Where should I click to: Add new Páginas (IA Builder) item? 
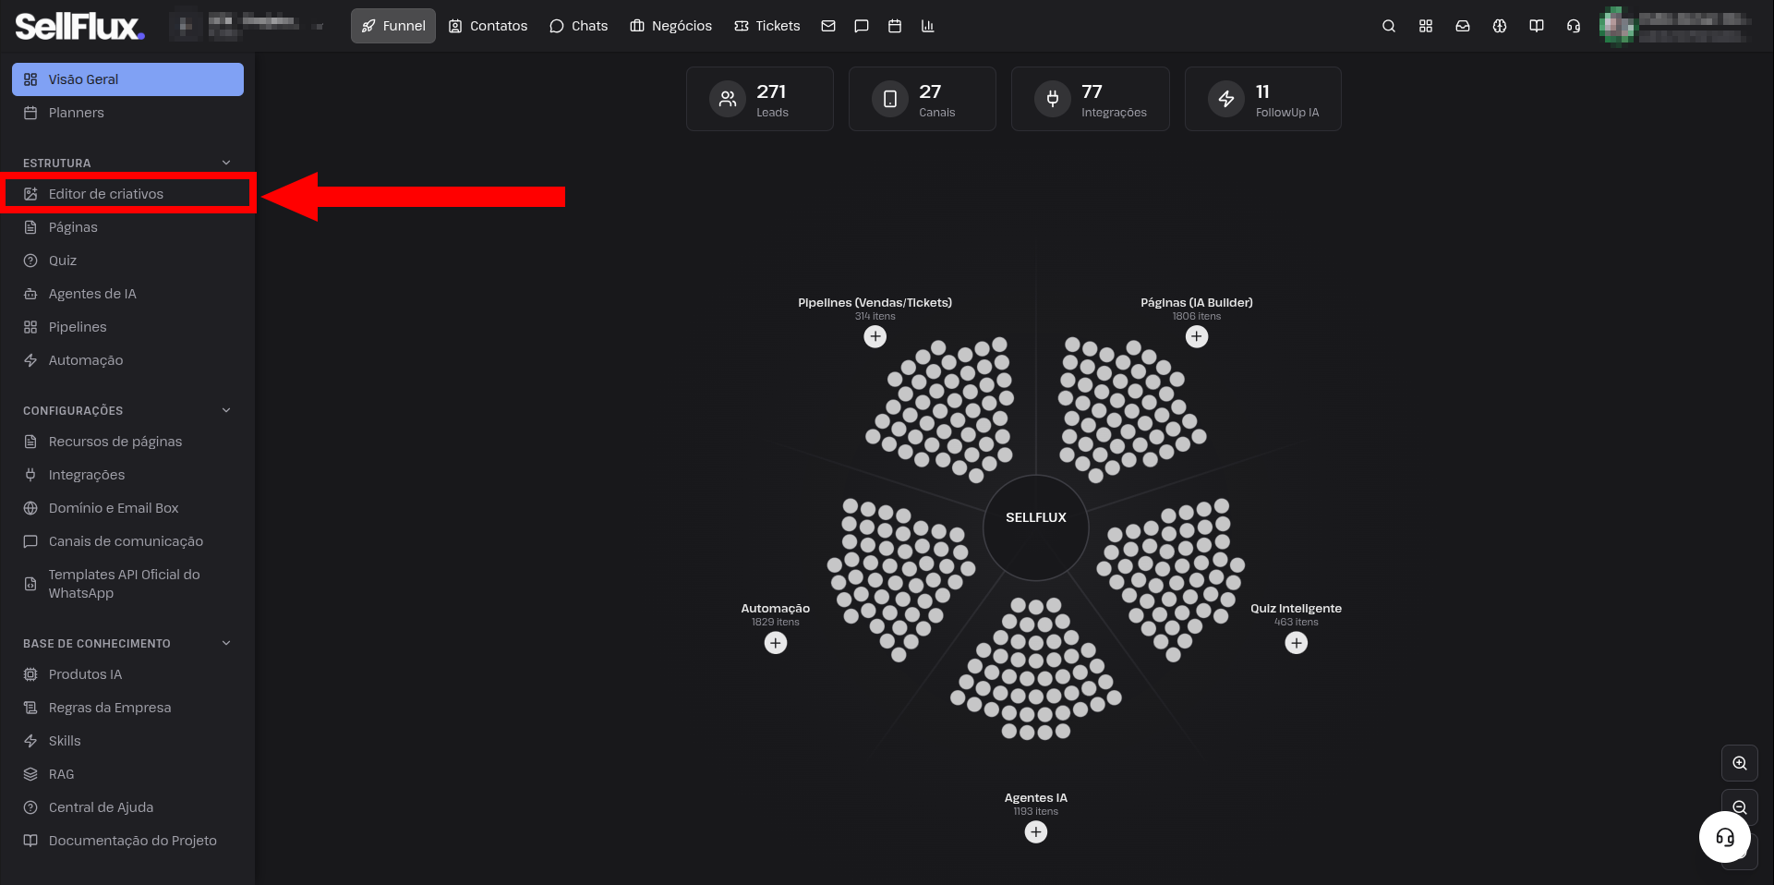click(1197, 336)
